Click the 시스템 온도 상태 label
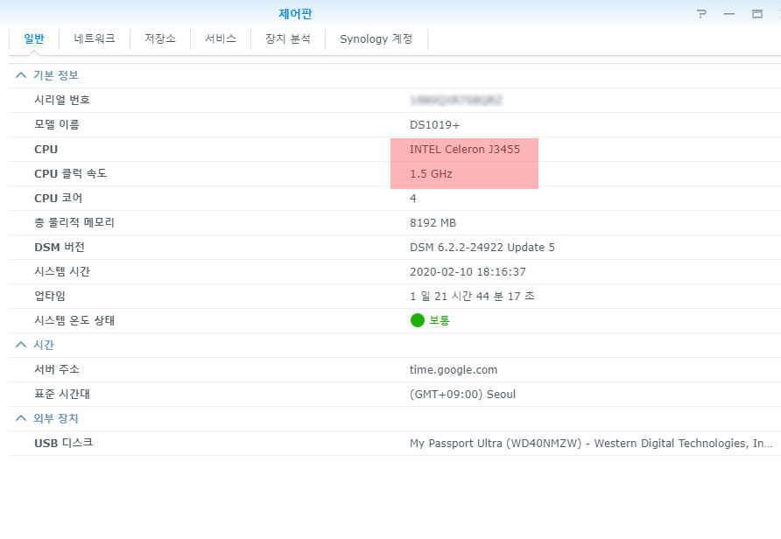The height and width of the screenshot is (539, 781). click(74, 320)
